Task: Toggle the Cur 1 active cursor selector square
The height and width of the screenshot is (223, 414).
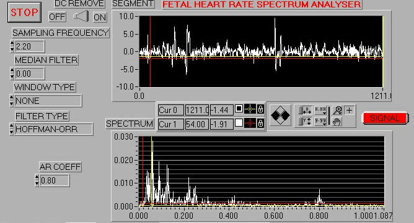Action: coord(239,123)
